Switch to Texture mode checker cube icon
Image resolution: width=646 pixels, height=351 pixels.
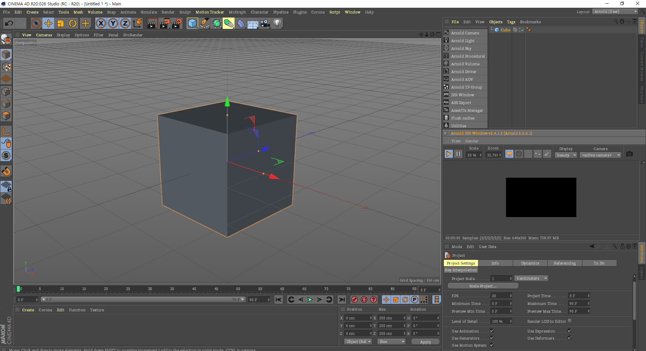point(6,67)
